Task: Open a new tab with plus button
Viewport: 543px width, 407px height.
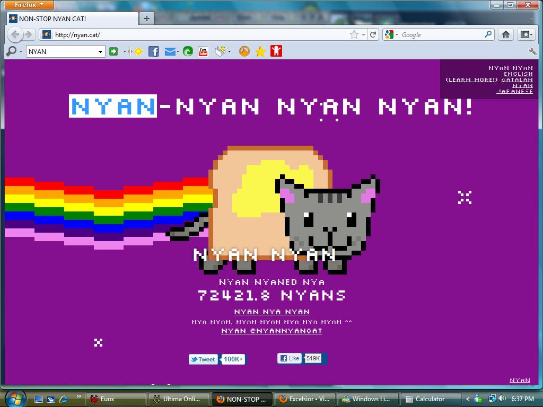Action: tap(147, 19)
